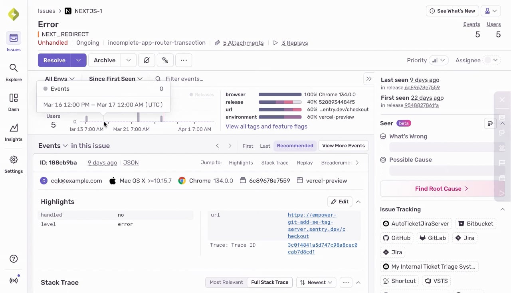Archive this issue
This screenshot has width=511, height=293.
(x=105, y=60)
